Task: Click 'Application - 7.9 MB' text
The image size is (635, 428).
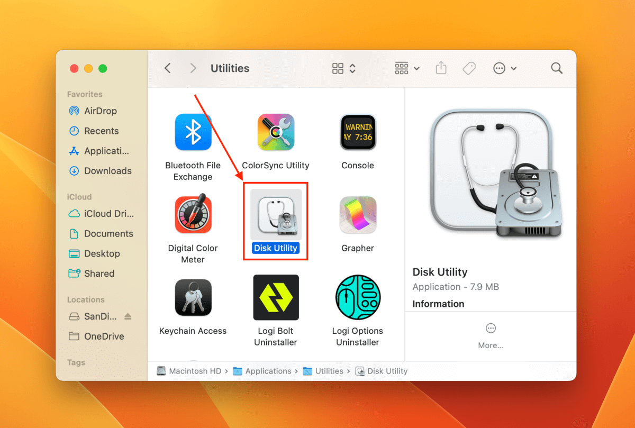Action: (x=456, y=287)
